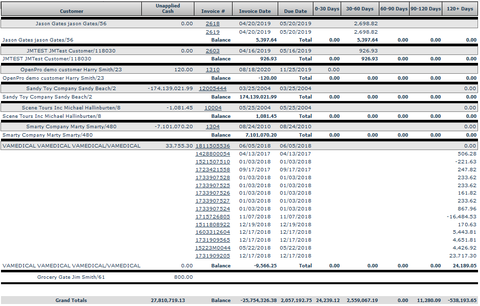View Sandy Toy Company invoice 12005444
This screenshot has width=480, height=306.
click(x=212, y=89)
